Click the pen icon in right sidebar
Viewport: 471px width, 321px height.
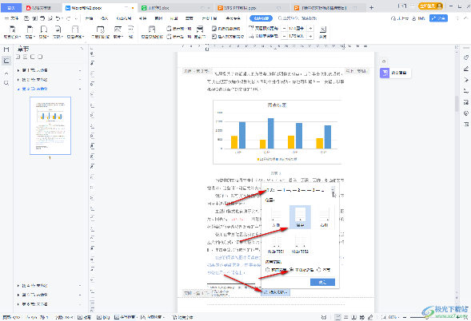tap(466, 69)
